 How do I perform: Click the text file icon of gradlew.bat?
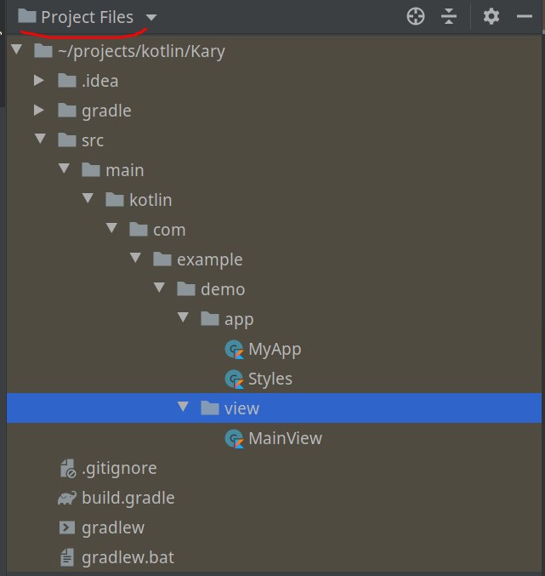67,557
